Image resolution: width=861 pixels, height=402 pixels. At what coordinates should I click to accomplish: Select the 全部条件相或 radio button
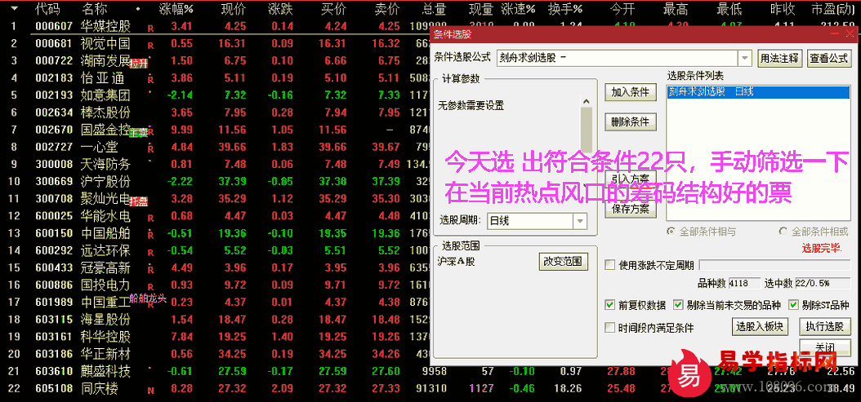click(783, 232)
